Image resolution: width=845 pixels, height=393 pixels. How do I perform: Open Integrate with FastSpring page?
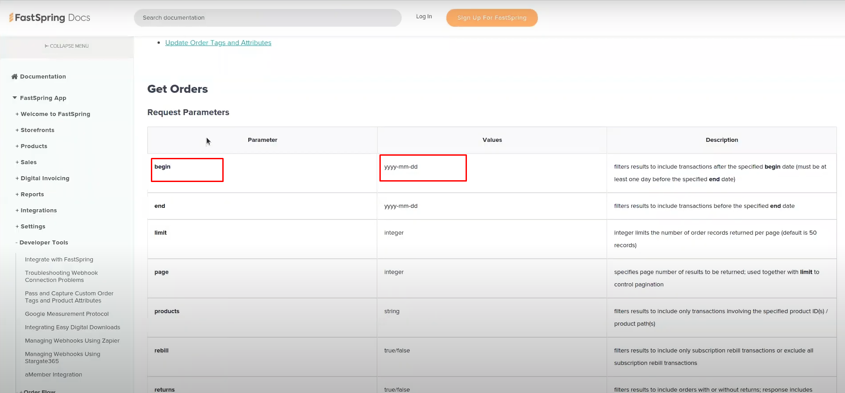[59, 259]
